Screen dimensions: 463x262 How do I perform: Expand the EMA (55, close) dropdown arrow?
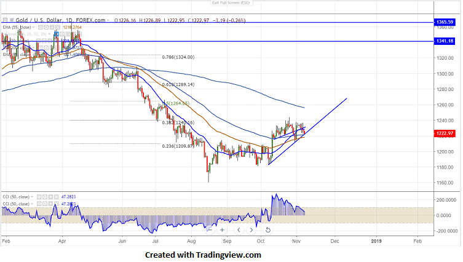[x=33, y=27]
